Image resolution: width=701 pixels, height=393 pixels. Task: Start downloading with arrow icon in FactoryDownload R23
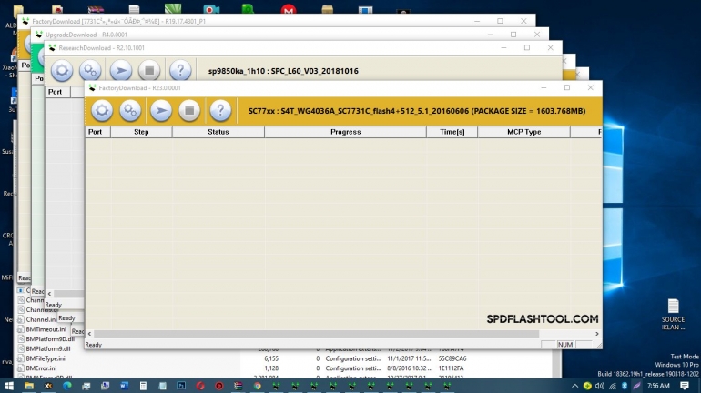[x=161, y=110]
